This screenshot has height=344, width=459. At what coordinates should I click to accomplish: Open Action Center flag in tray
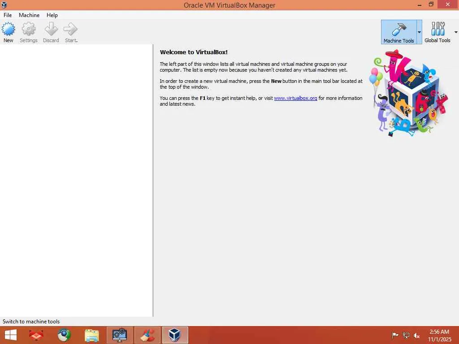pyautogui.click(x=395, y=335)
